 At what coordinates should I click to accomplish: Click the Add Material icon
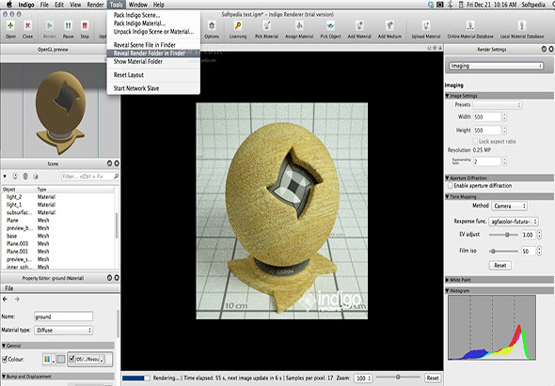(x=359, y=25)
